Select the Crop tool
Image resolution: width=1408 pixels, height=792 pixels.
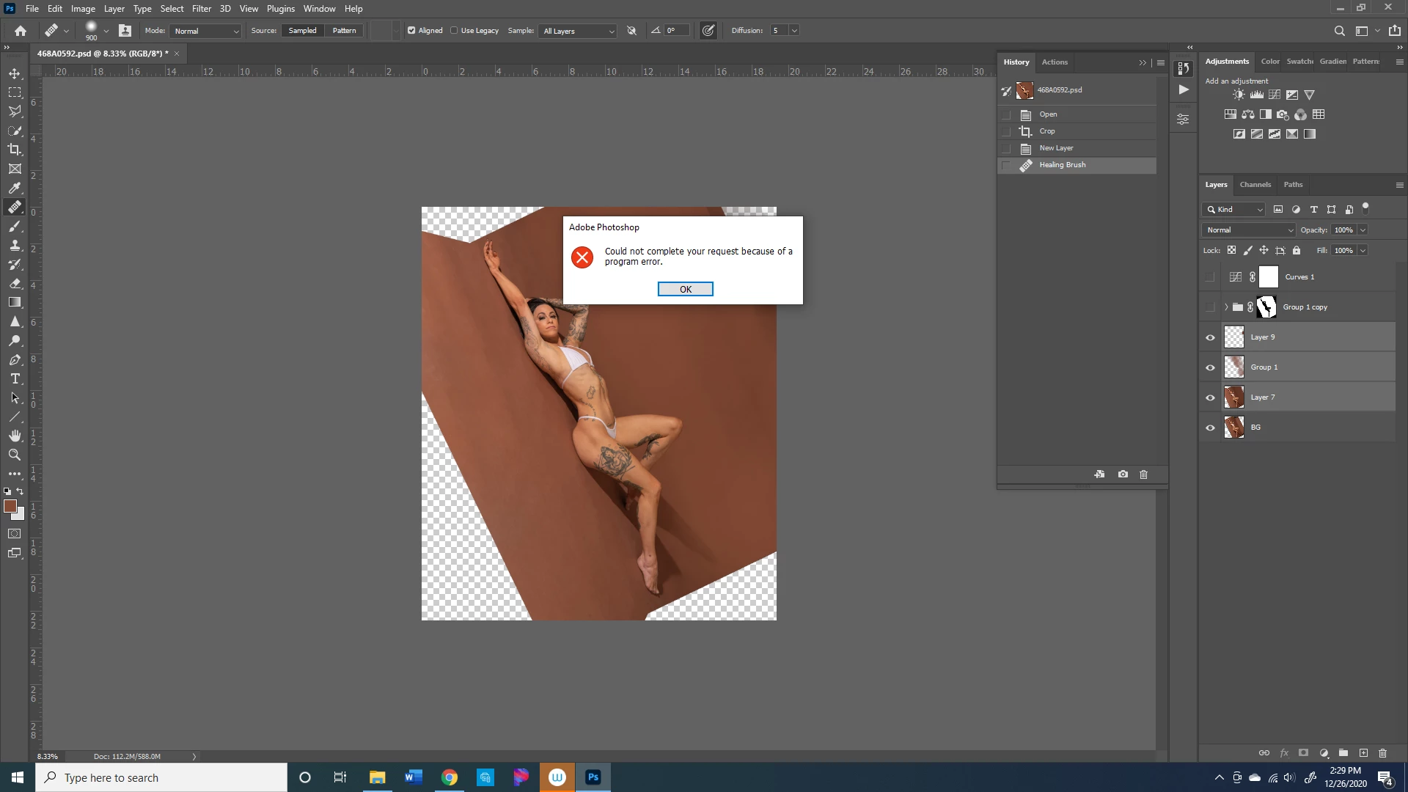click(15, 150)
